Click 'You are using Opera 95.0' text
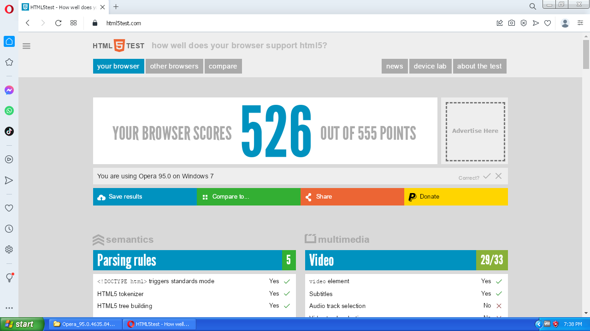This screenshot has height=331, width=590. pyautogui.click(x=155, y=176)
